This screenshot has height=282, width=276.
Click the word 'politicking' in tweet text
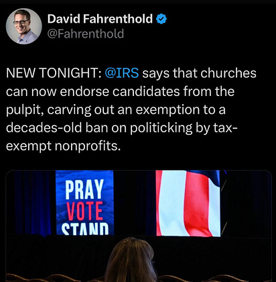[x=161, y=128]
